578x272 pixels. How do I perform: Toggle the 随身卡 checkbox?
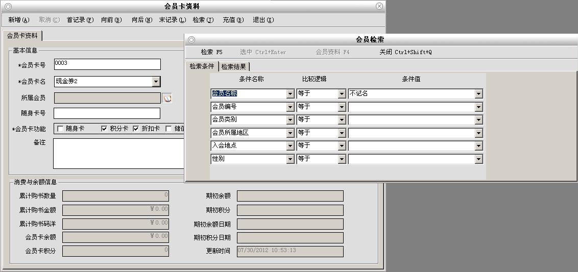click(60, 129)
